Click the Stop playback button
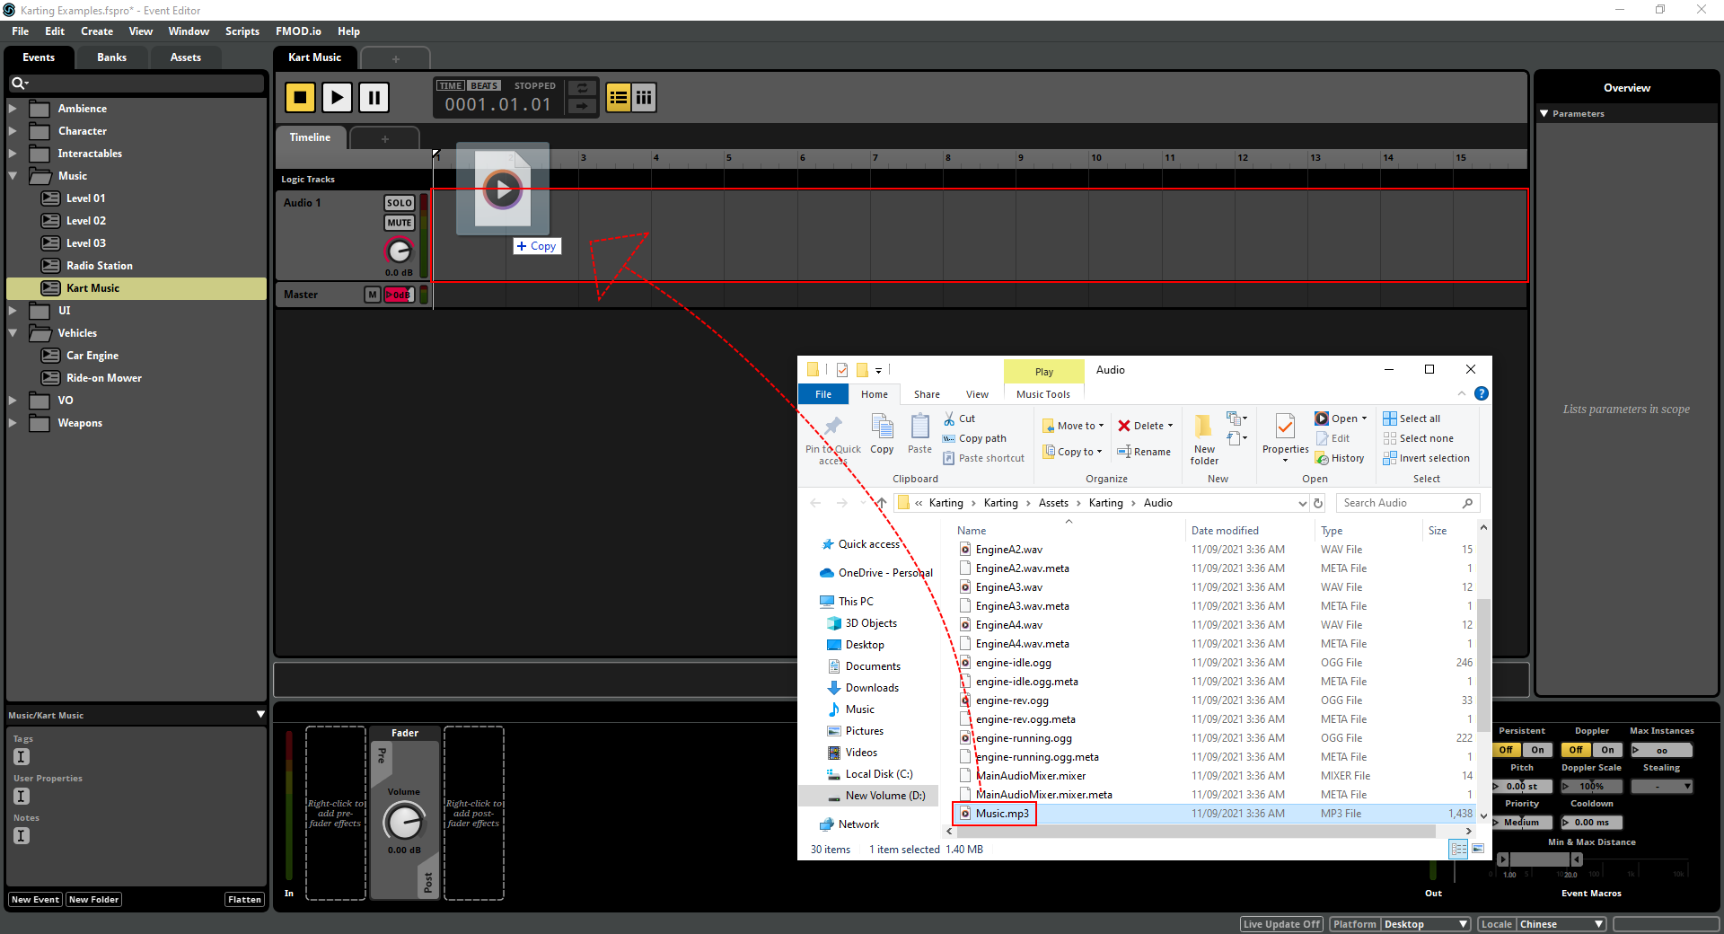 click(300, 97)
